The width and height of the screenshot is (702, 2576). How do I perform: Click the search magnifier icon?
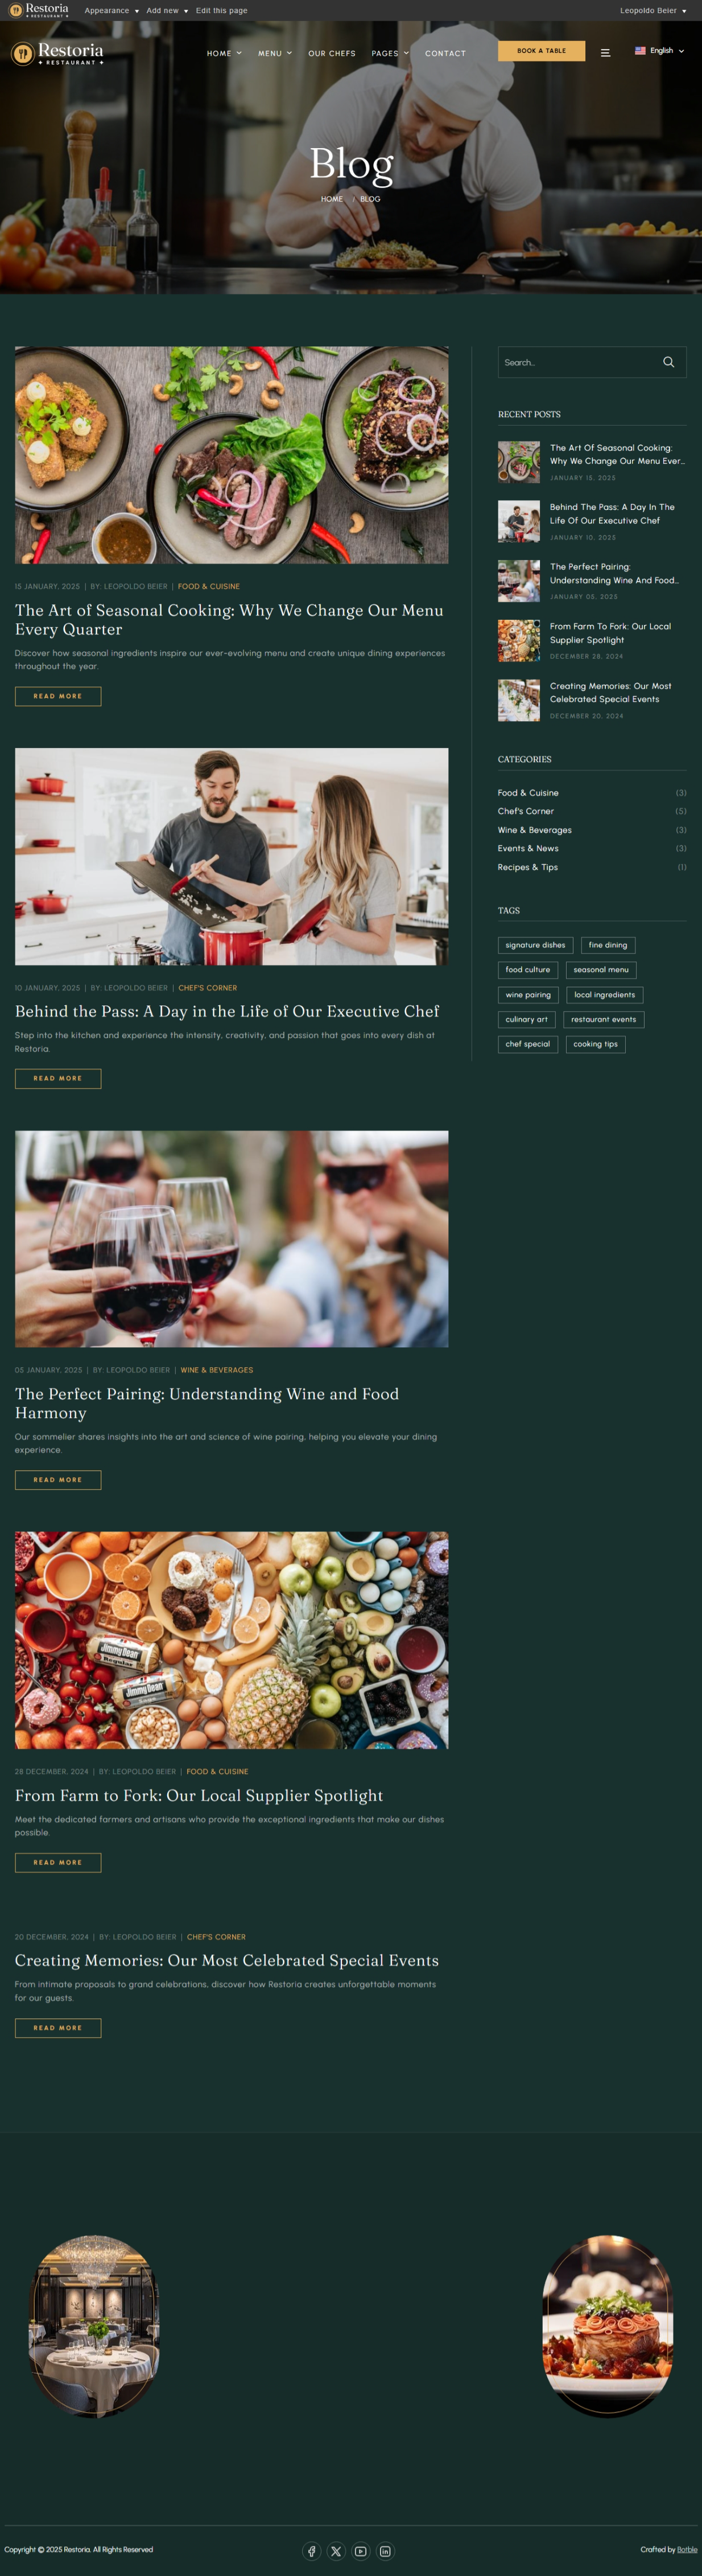[668, 362]
